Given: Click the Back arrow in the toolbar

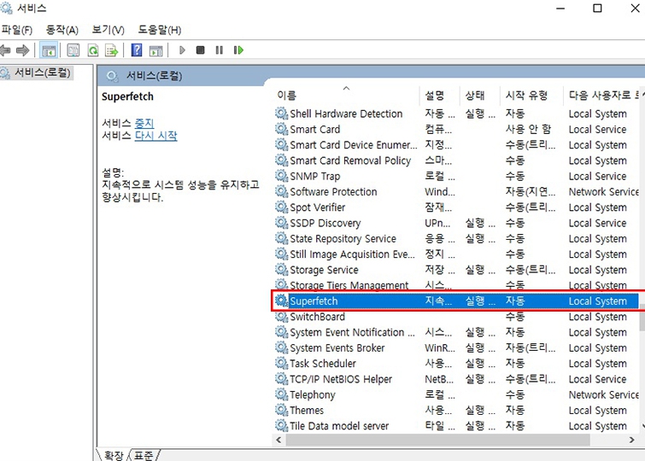Looking at the screenshot, I should click(5, 50).
